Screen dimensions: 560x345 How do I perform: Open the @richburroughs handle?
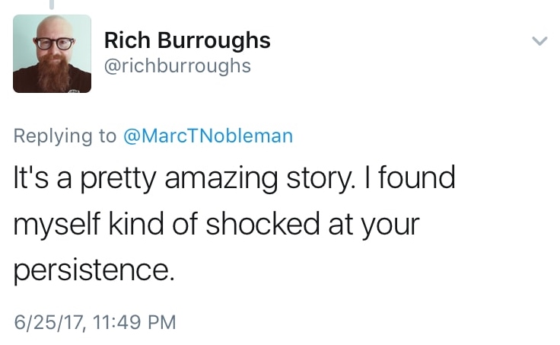click(x=177, y=65)
